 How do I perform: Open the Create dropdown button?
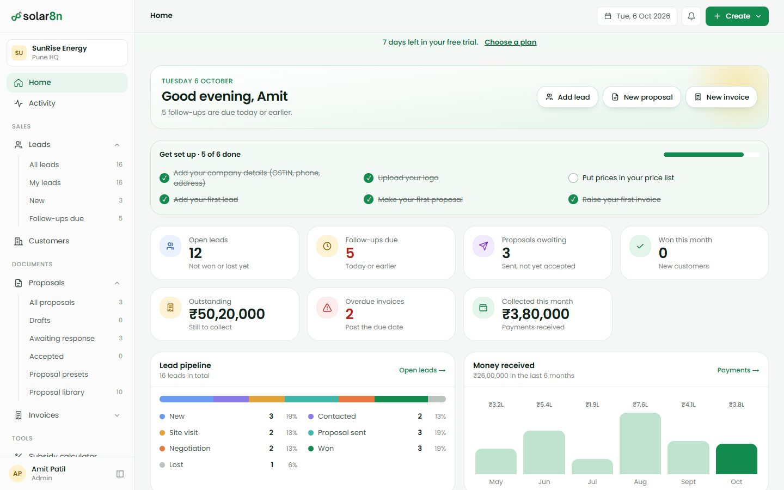click(737, 16)
